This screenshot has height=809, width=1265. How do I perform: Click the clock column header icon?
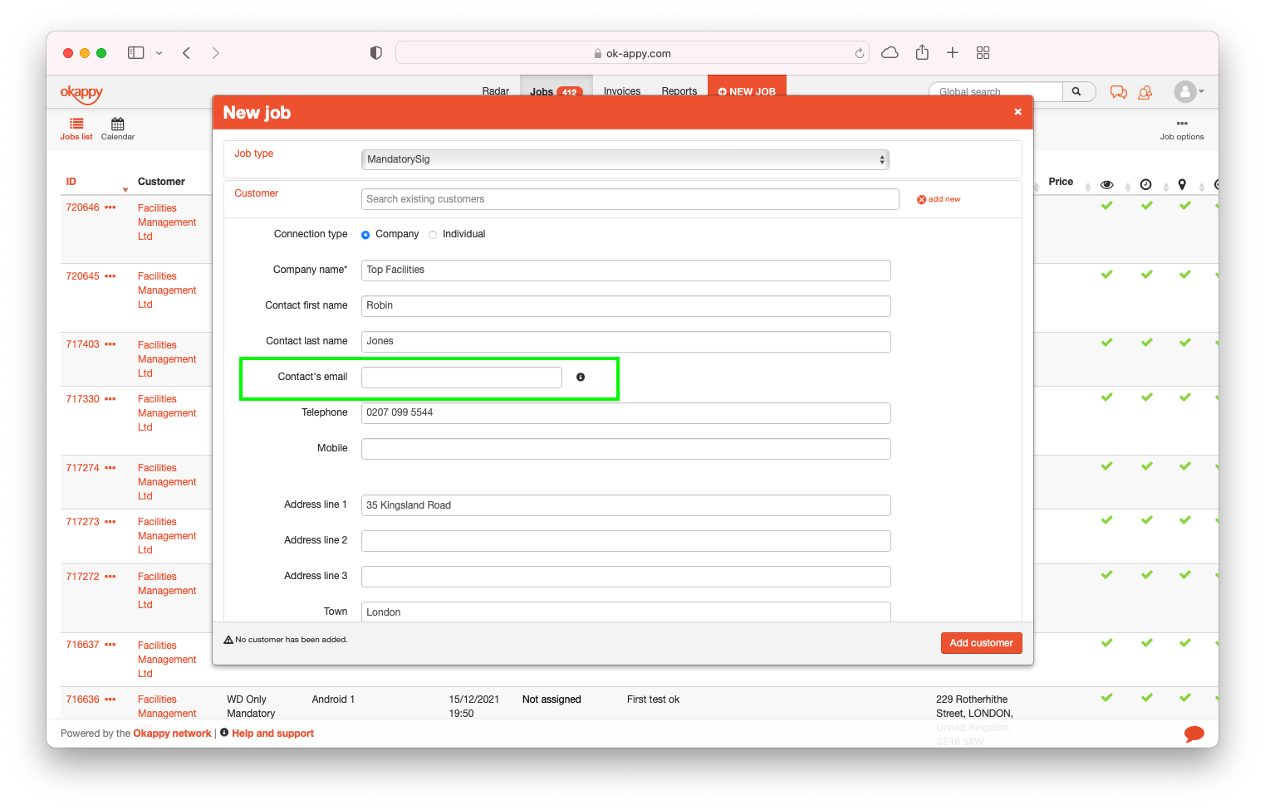pyautogui.click(x=1146, y=184)
